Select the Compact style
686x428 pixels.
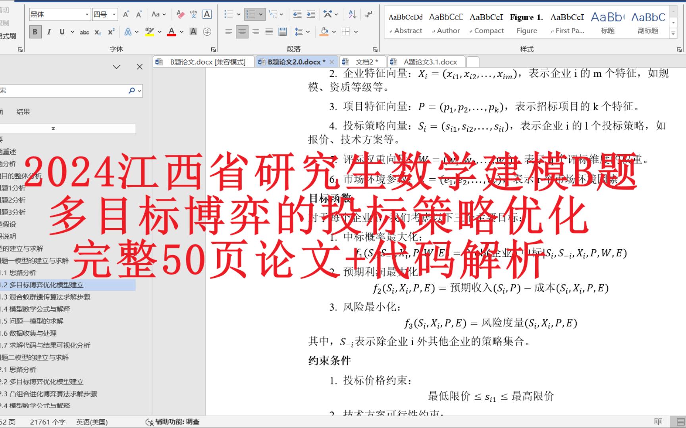[487, 22]
